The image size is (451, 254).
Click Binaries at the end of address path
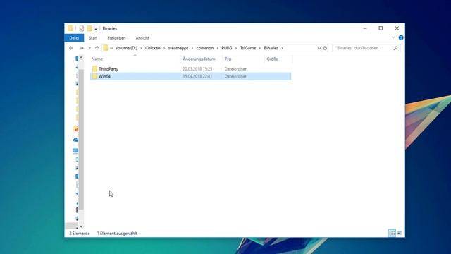(271, 48)
